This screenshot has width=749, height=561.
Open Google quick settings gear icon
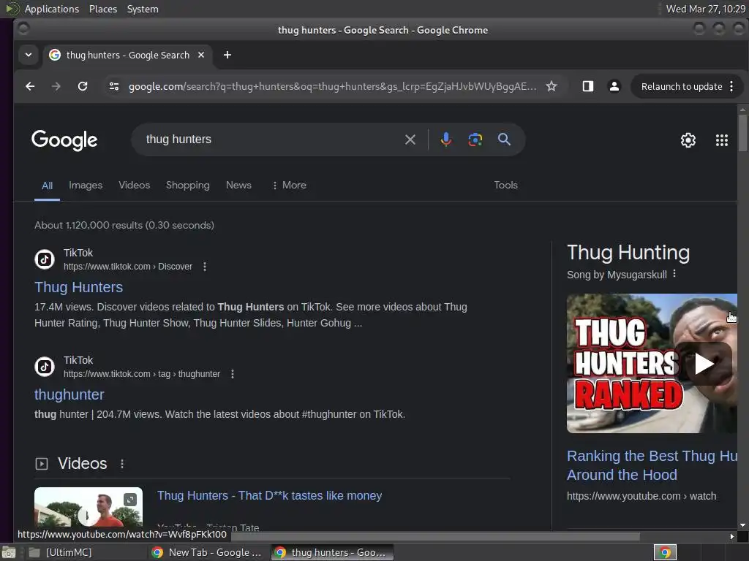coord(688,140)
